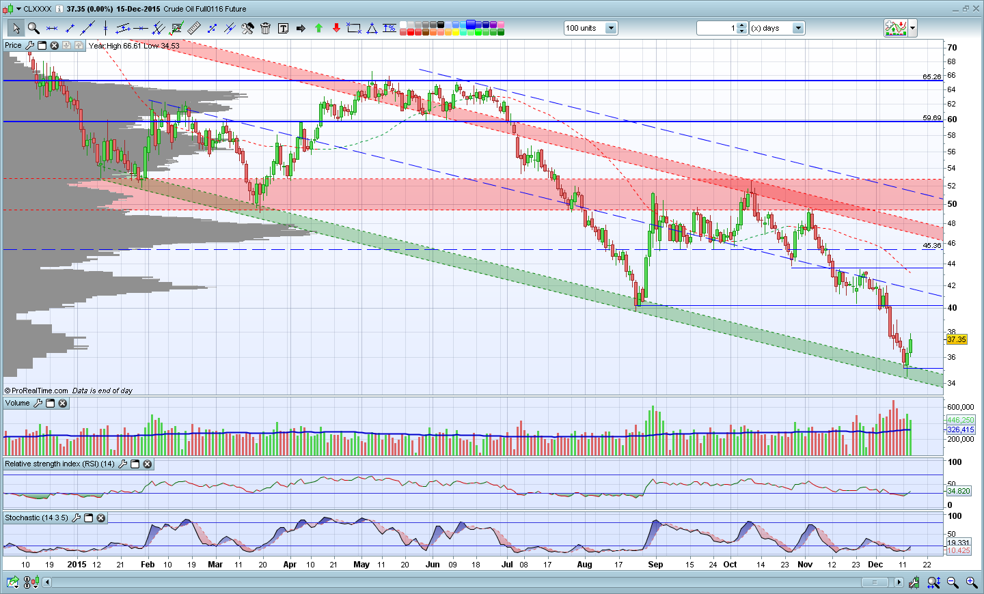Click the Stochastic (14 3 5) label
This screenshot has width=984, height=594.
click(36, 518)
